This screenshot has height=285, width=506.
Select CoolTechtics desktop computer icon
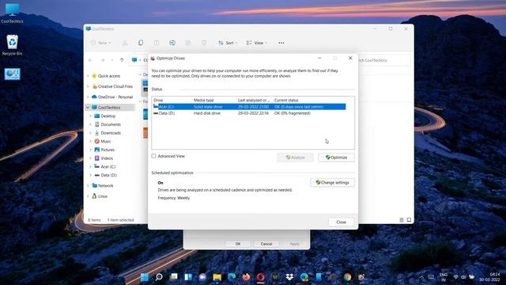[x=12, y=13]
